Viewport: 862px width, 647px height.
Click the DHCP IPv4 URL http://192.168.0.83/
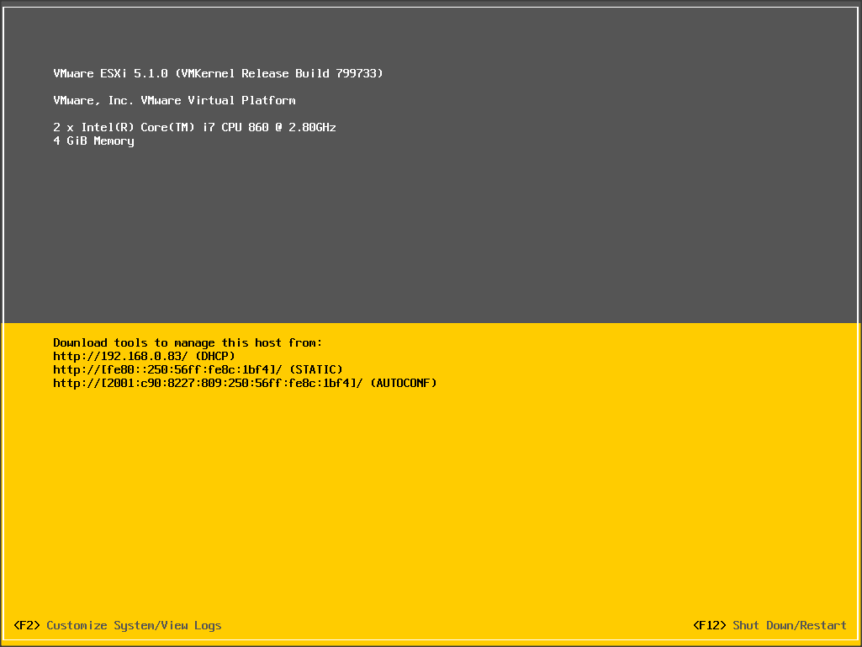pos(121,356)
